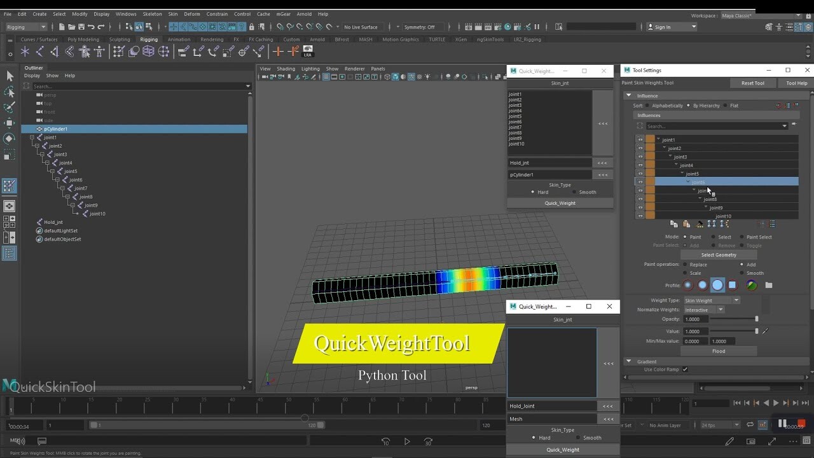Image resolution: width=814 pixels, height=458 pixels.
Task: Click the Copy weights icon in Tool Settings
Action: (674, 224)
